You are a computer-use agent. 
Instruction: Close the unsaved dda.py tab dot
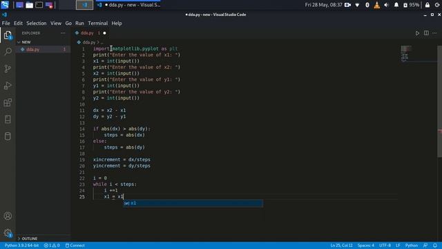pyautogui.click(x=104, y=33)
